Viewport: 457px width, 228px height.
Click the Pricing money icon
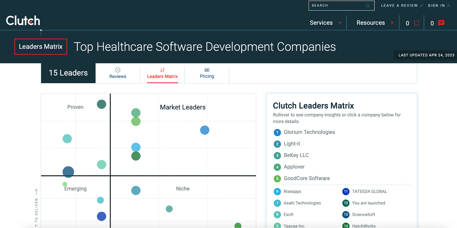pos(207,70)
